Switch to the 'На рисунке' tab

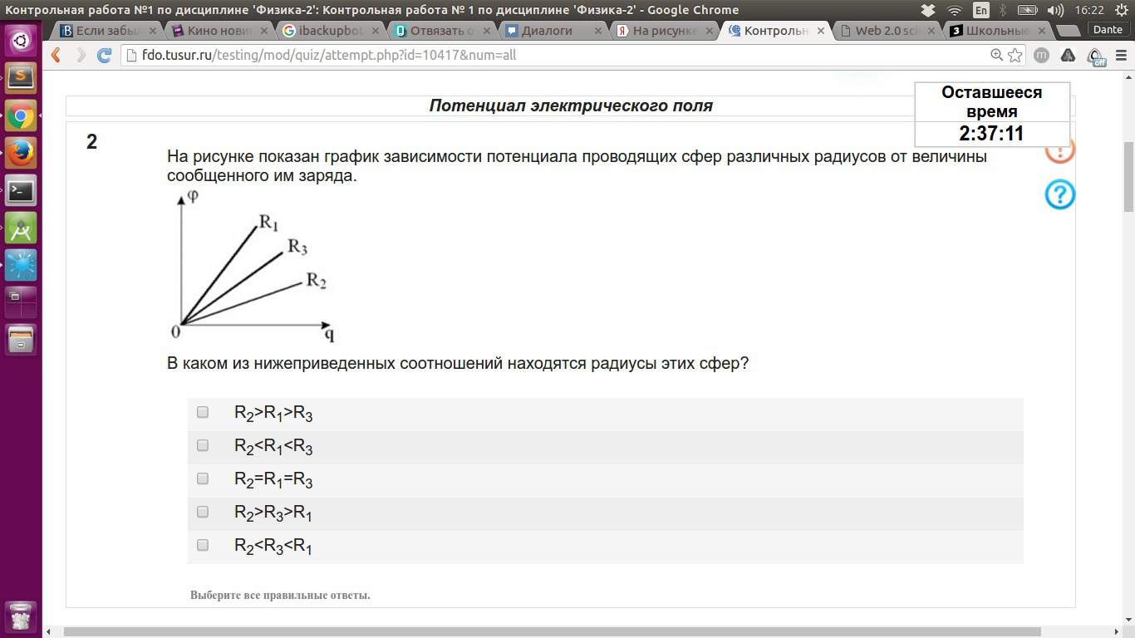(663, 31)
